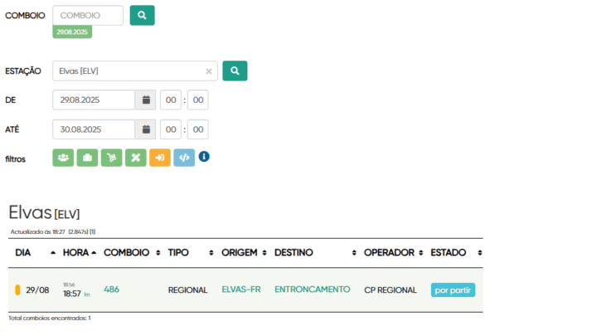Open train number 486 link
Screen dimensions: 597x336
pyautogui.click(x=111, y=290)
